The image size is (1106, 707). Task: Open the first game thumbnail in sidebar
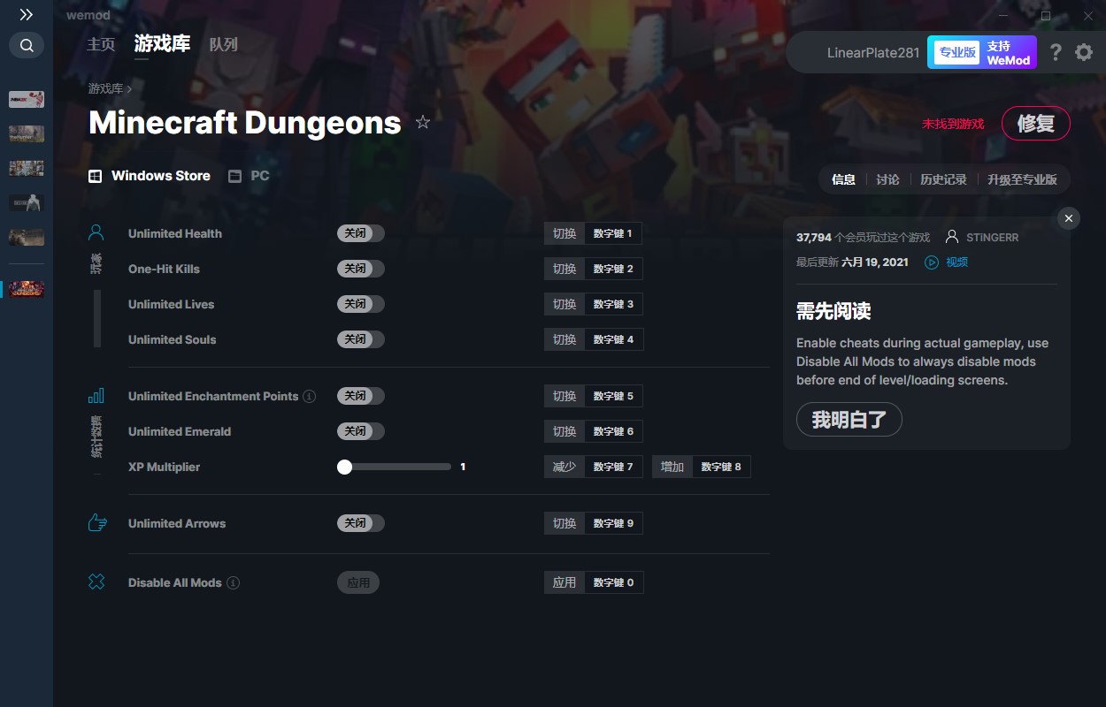(27, 99)
